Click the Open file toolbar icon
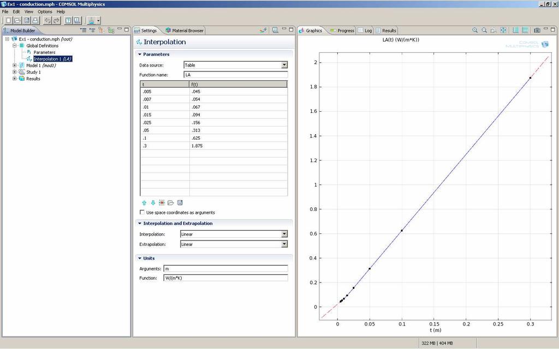Viewport: 559px width, 349px height. [17, 20]
